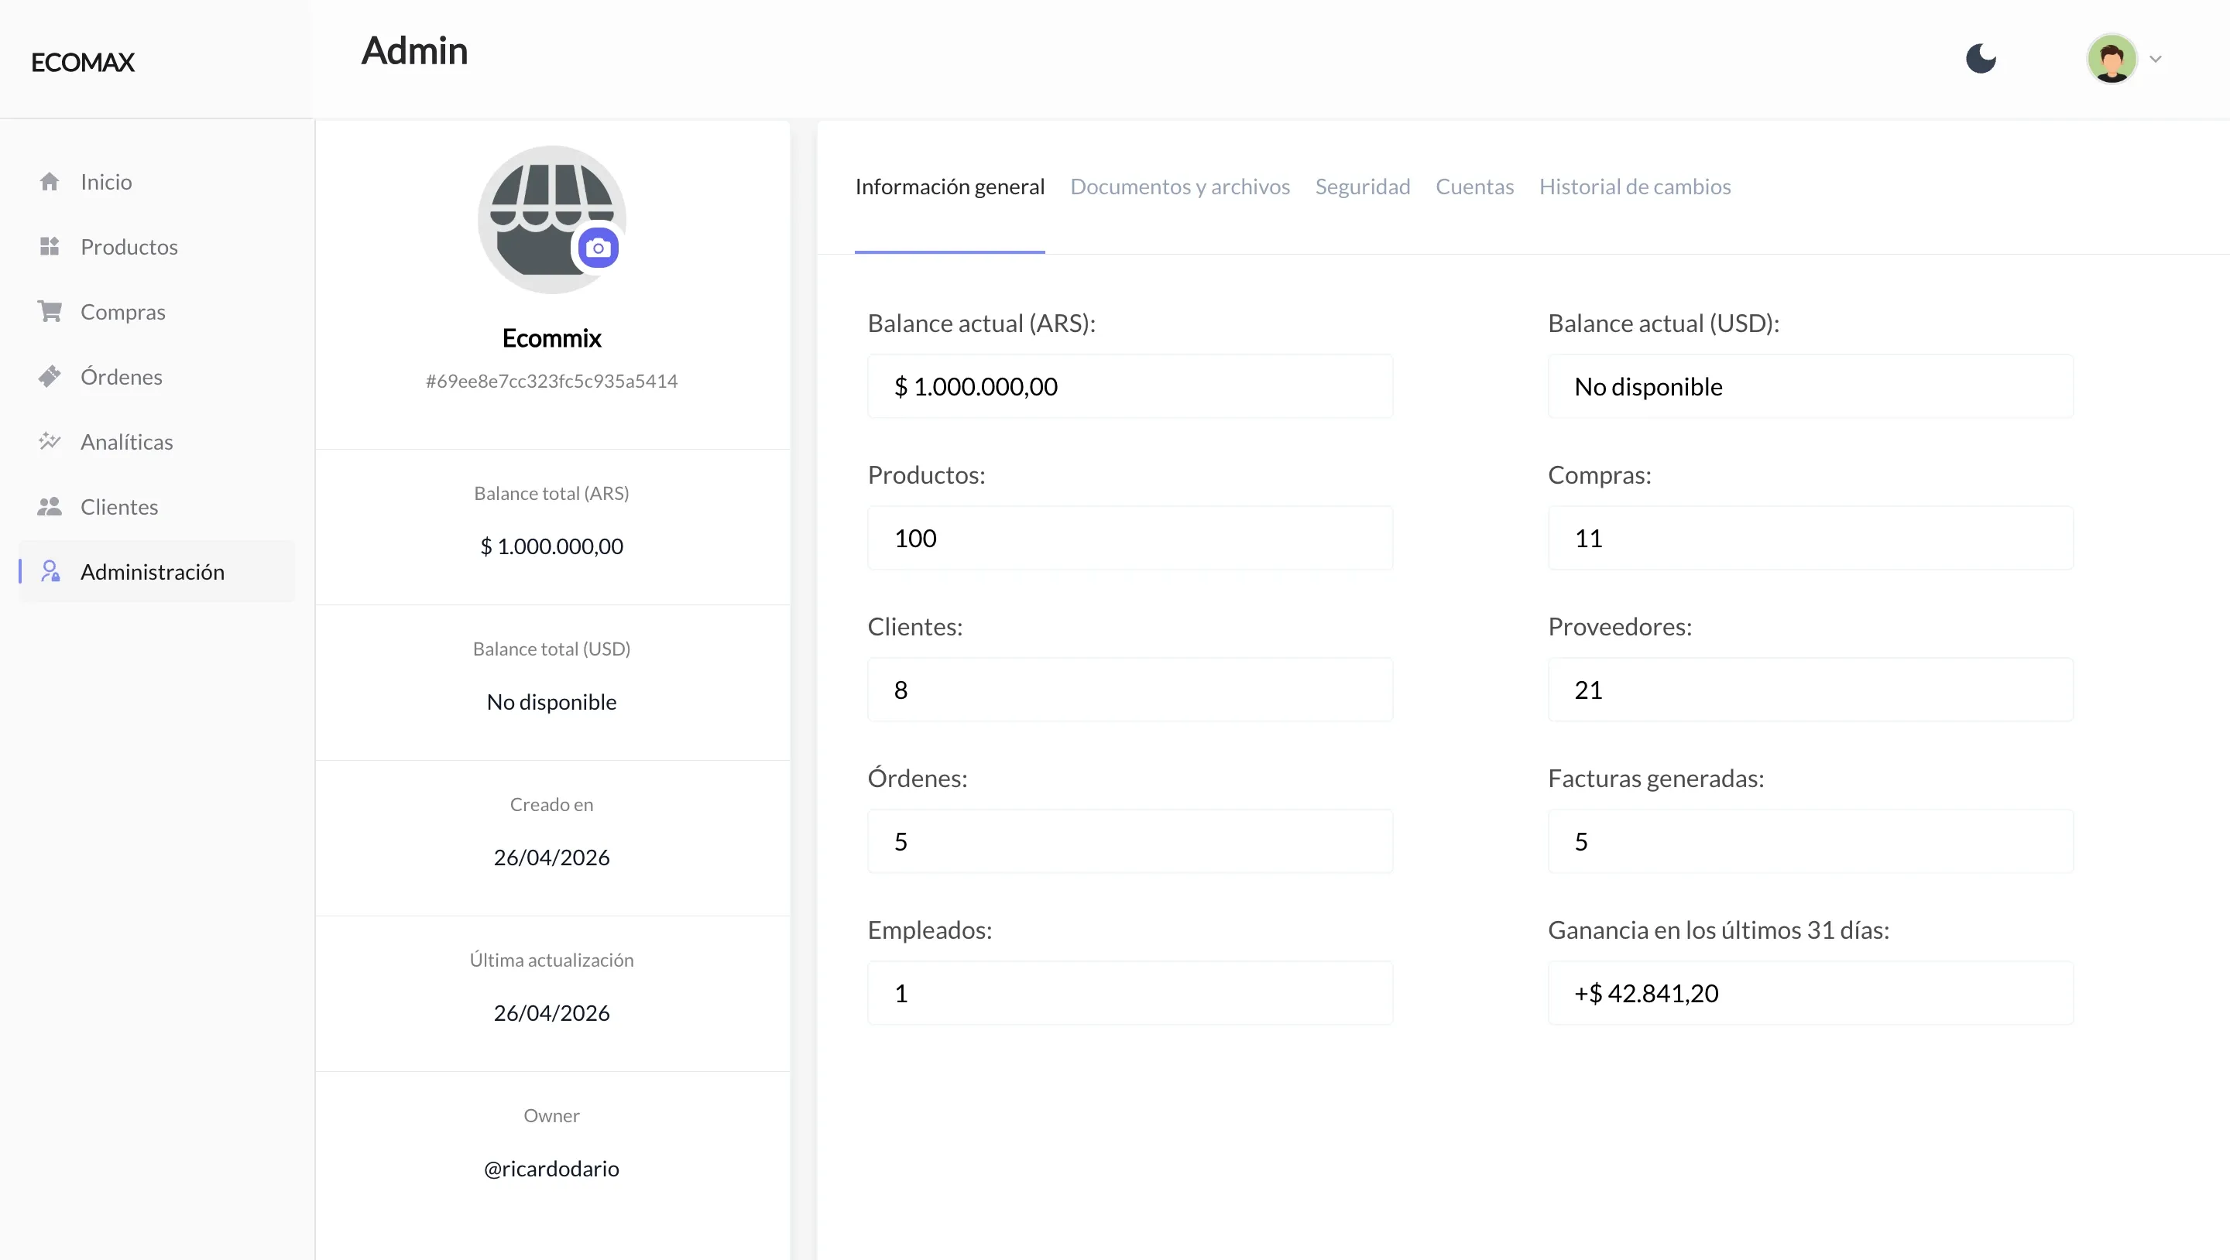Click the Owner label
2230x1260 pixels.
click(551, 1116)
